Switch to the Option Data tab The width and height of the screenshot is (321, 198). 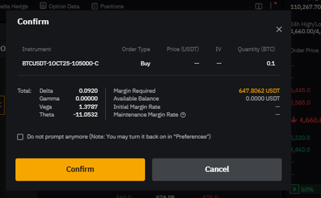(x=64, y=6)
